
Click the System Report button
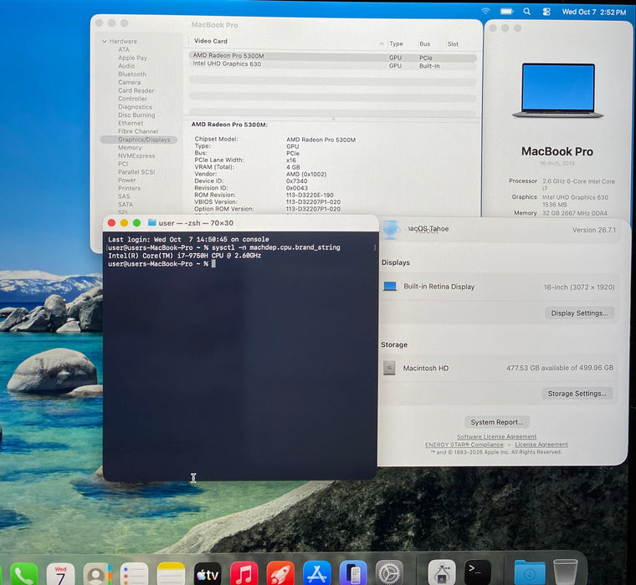pyautogui.click(x=497, y=422)
